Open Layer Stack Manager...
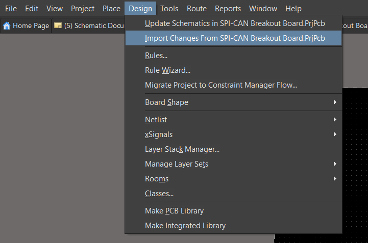The height and width of the screenshot is (243, 368). click(234, 149)
